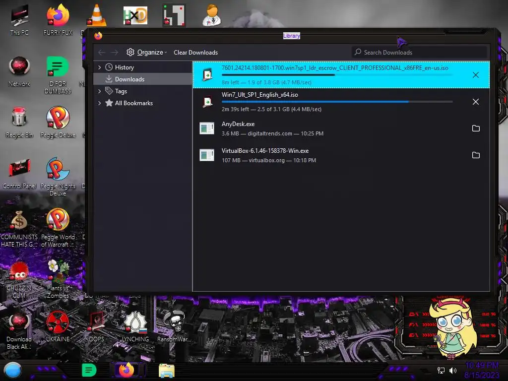
Task: Open Control Panel desktop icon
Action: click(19, 174)
